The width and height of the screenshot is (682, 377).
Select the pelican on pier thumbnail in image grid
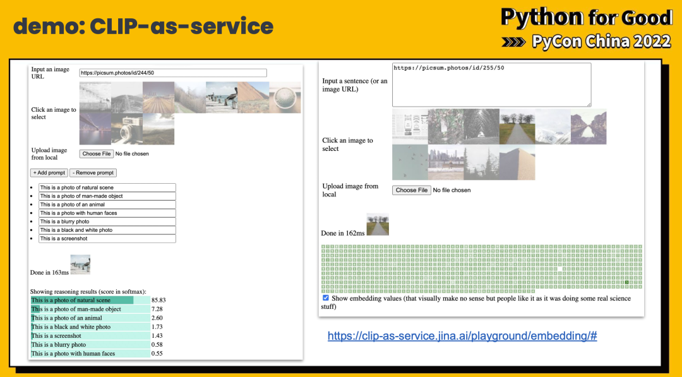click(x=222, y=97)
